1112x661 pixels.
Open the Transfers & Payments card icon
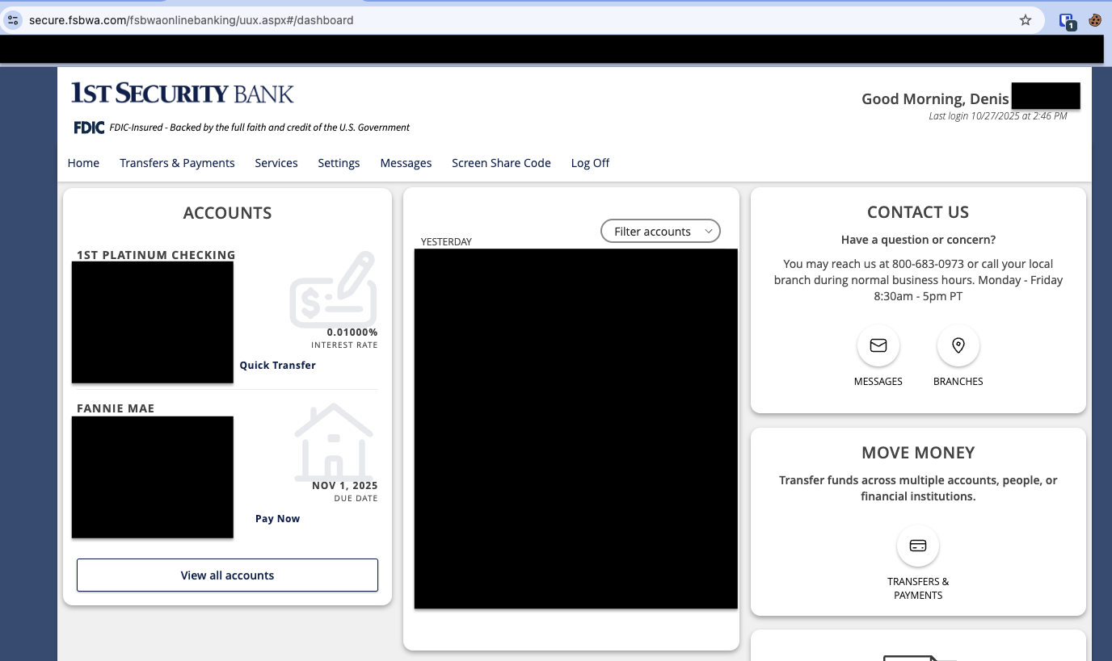coord(918,546)
